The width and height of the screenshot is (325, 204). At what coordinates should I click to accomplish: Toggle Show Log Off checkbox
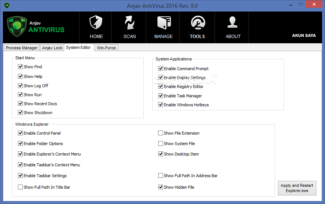pos(20,86)
